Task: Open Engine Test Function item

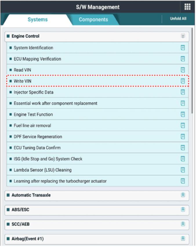Action: (x=33, y=115)
